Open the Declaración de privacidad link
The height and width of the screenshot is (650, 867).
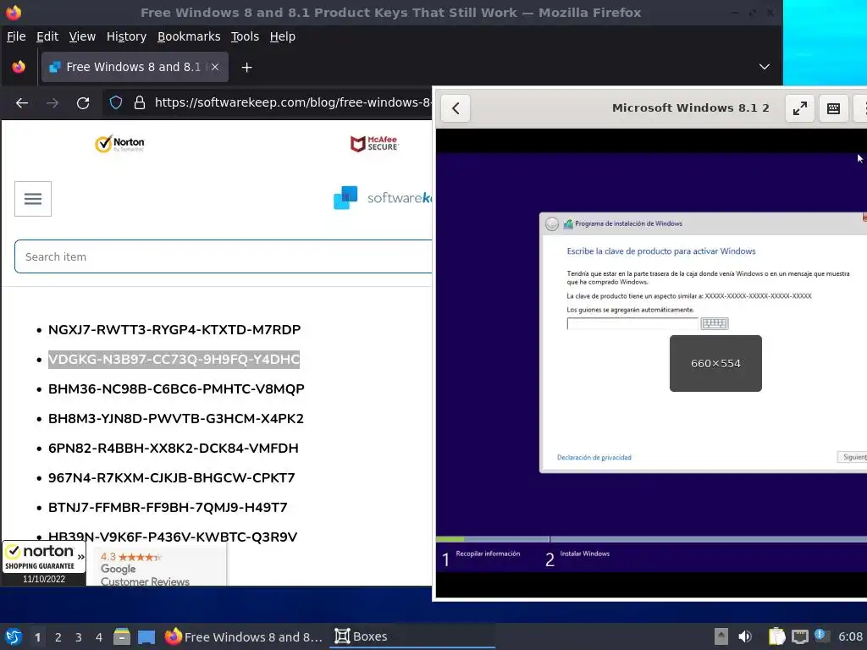[594, 458]
